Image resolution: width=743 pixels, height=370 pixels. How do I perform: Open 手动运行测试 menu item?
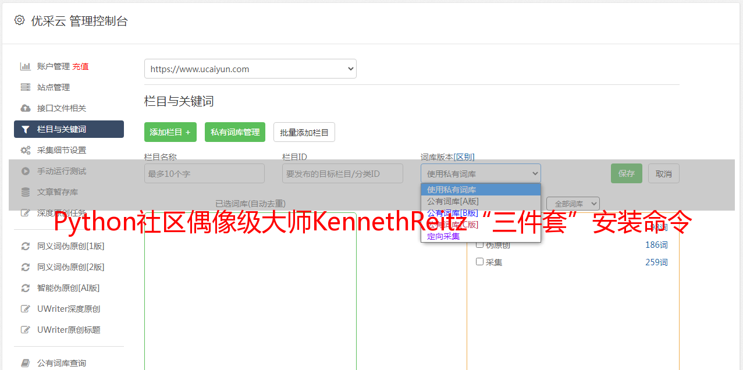click(62, 171)
